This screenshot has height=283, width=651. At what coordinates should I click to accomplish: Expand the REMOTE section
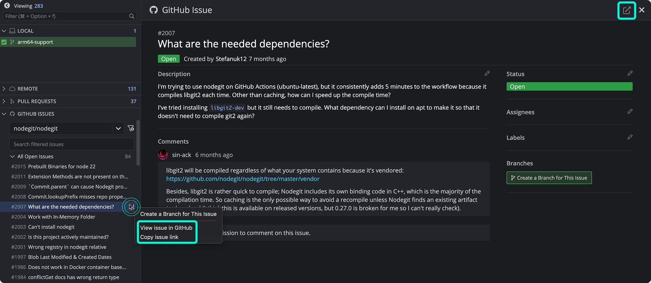point(4,89)
